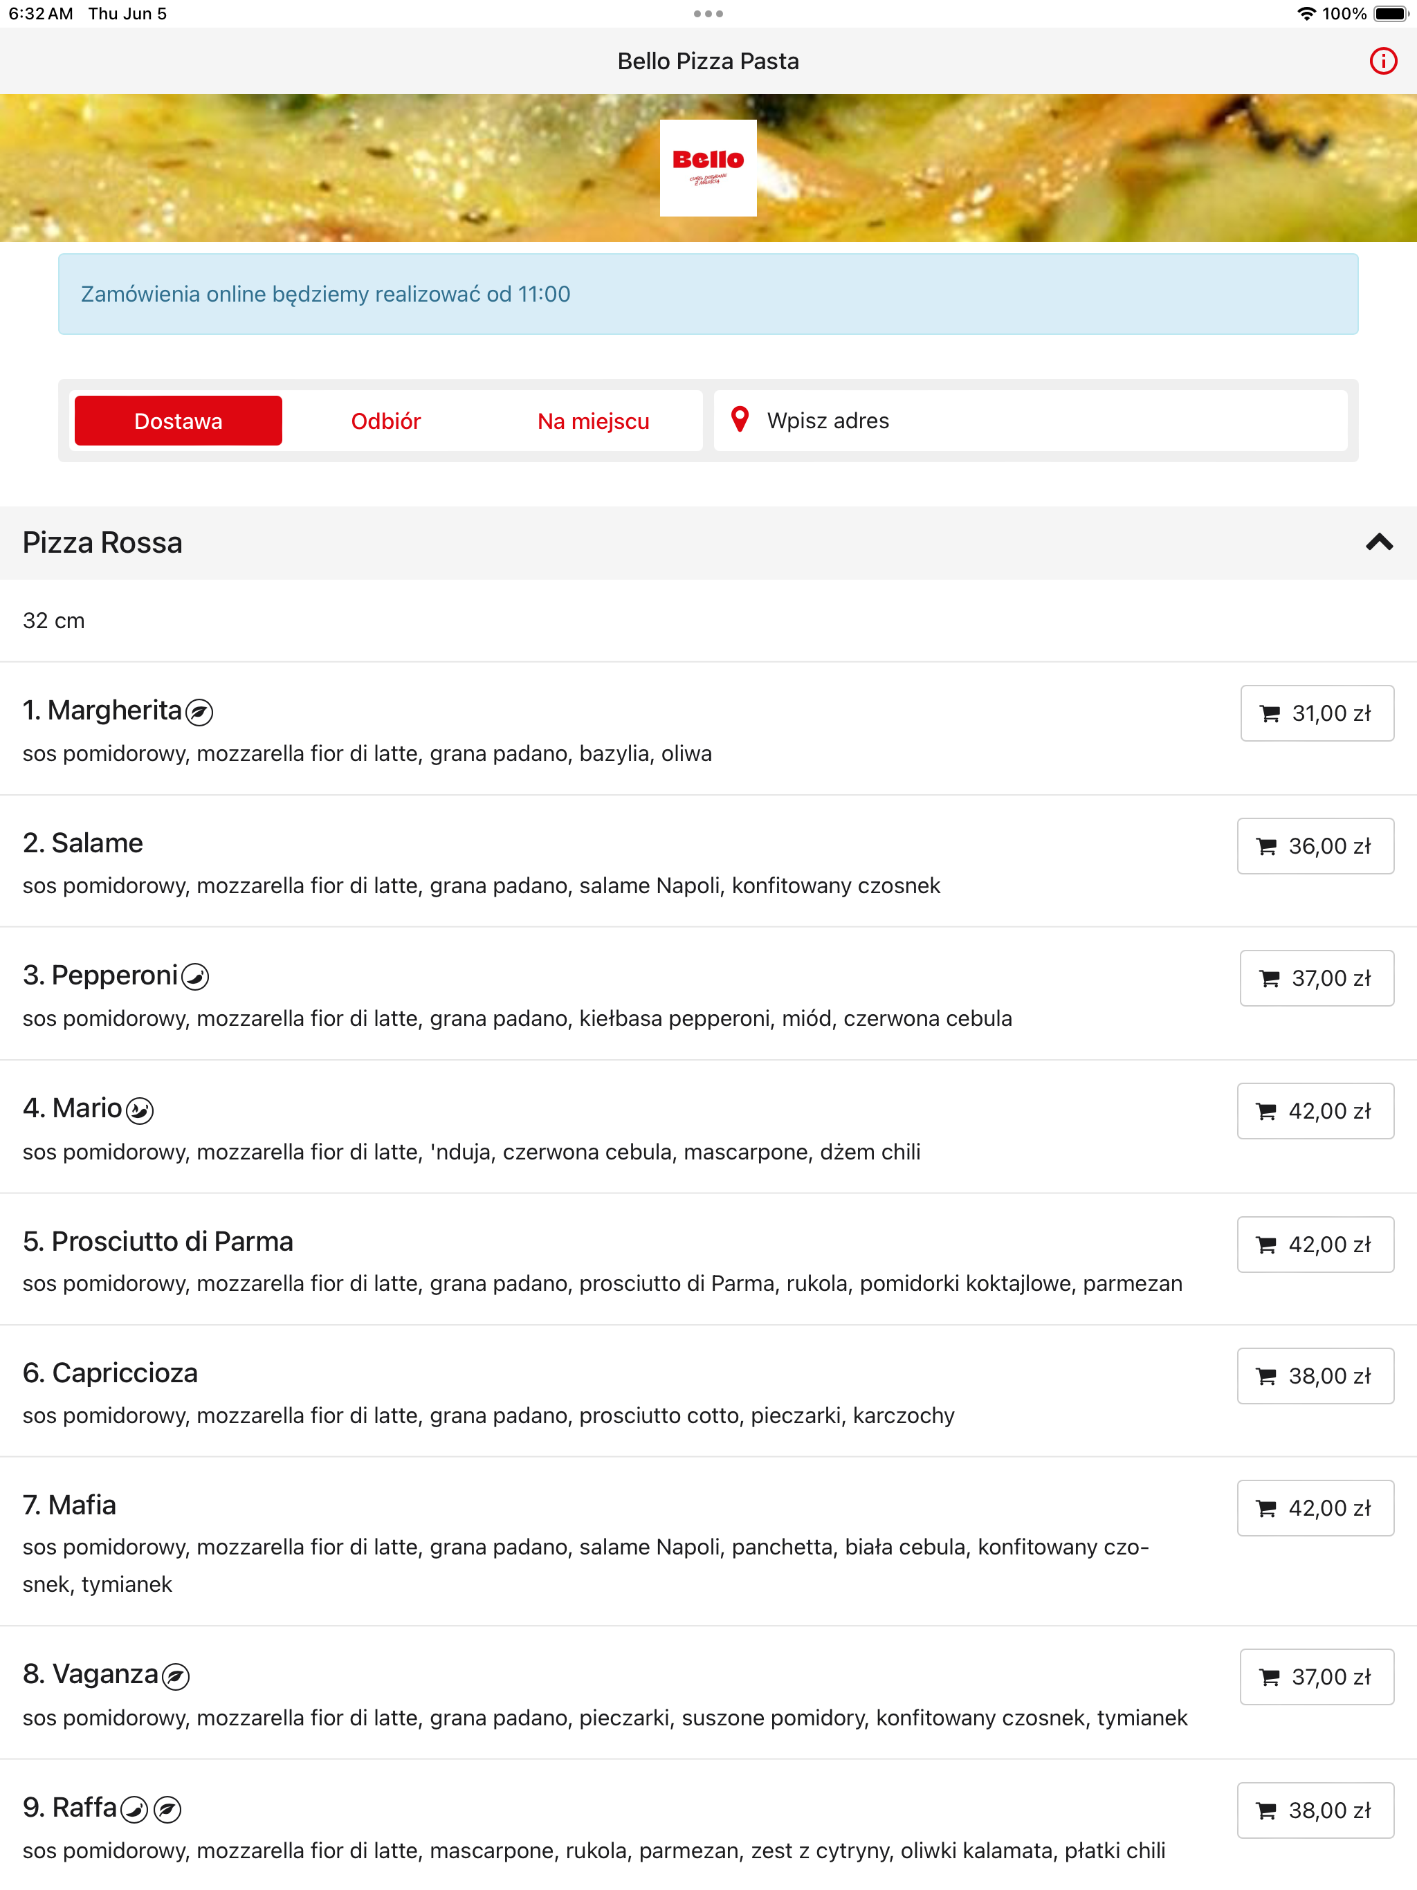
Task: Click the vegetarian leaf icon next to Vaganza
Action: click(176, 1676)
